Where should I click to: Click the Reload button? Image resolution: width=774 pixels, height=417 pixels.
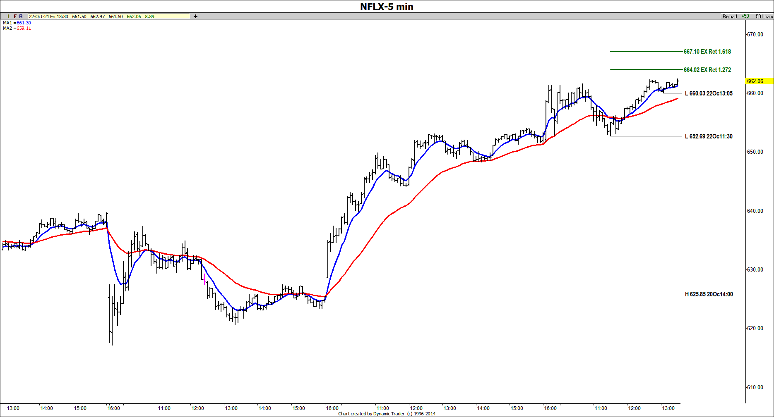point(730,17)
